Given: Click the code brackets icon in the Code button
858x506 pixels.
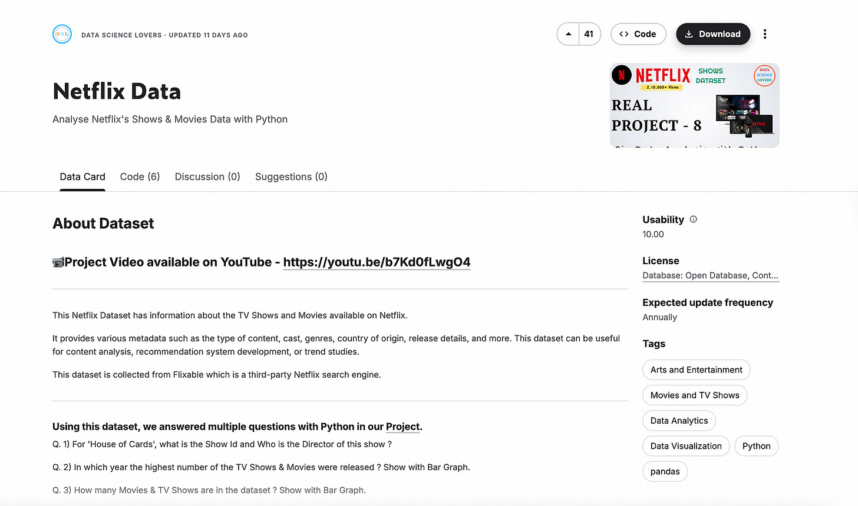Looking at the screenshot, I should point(624,34).
